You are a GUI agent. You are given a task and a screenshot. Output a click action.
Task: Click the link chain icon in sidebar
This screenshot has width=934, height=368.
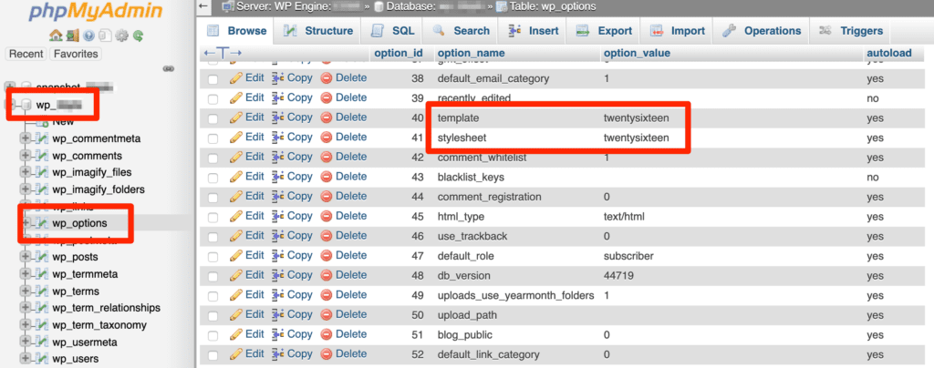(x=168, y=69)
